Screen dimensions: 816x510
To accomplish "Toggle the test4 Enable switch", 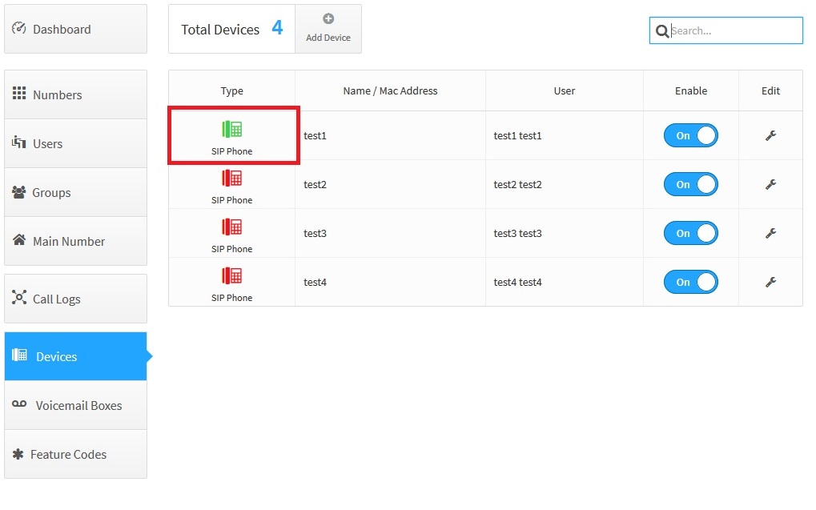I will [690, 282].
